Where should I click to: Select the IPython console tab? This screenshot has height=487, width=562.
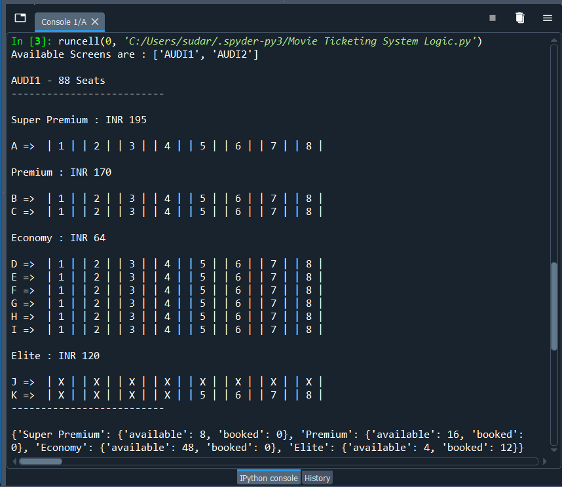[269, 478]
